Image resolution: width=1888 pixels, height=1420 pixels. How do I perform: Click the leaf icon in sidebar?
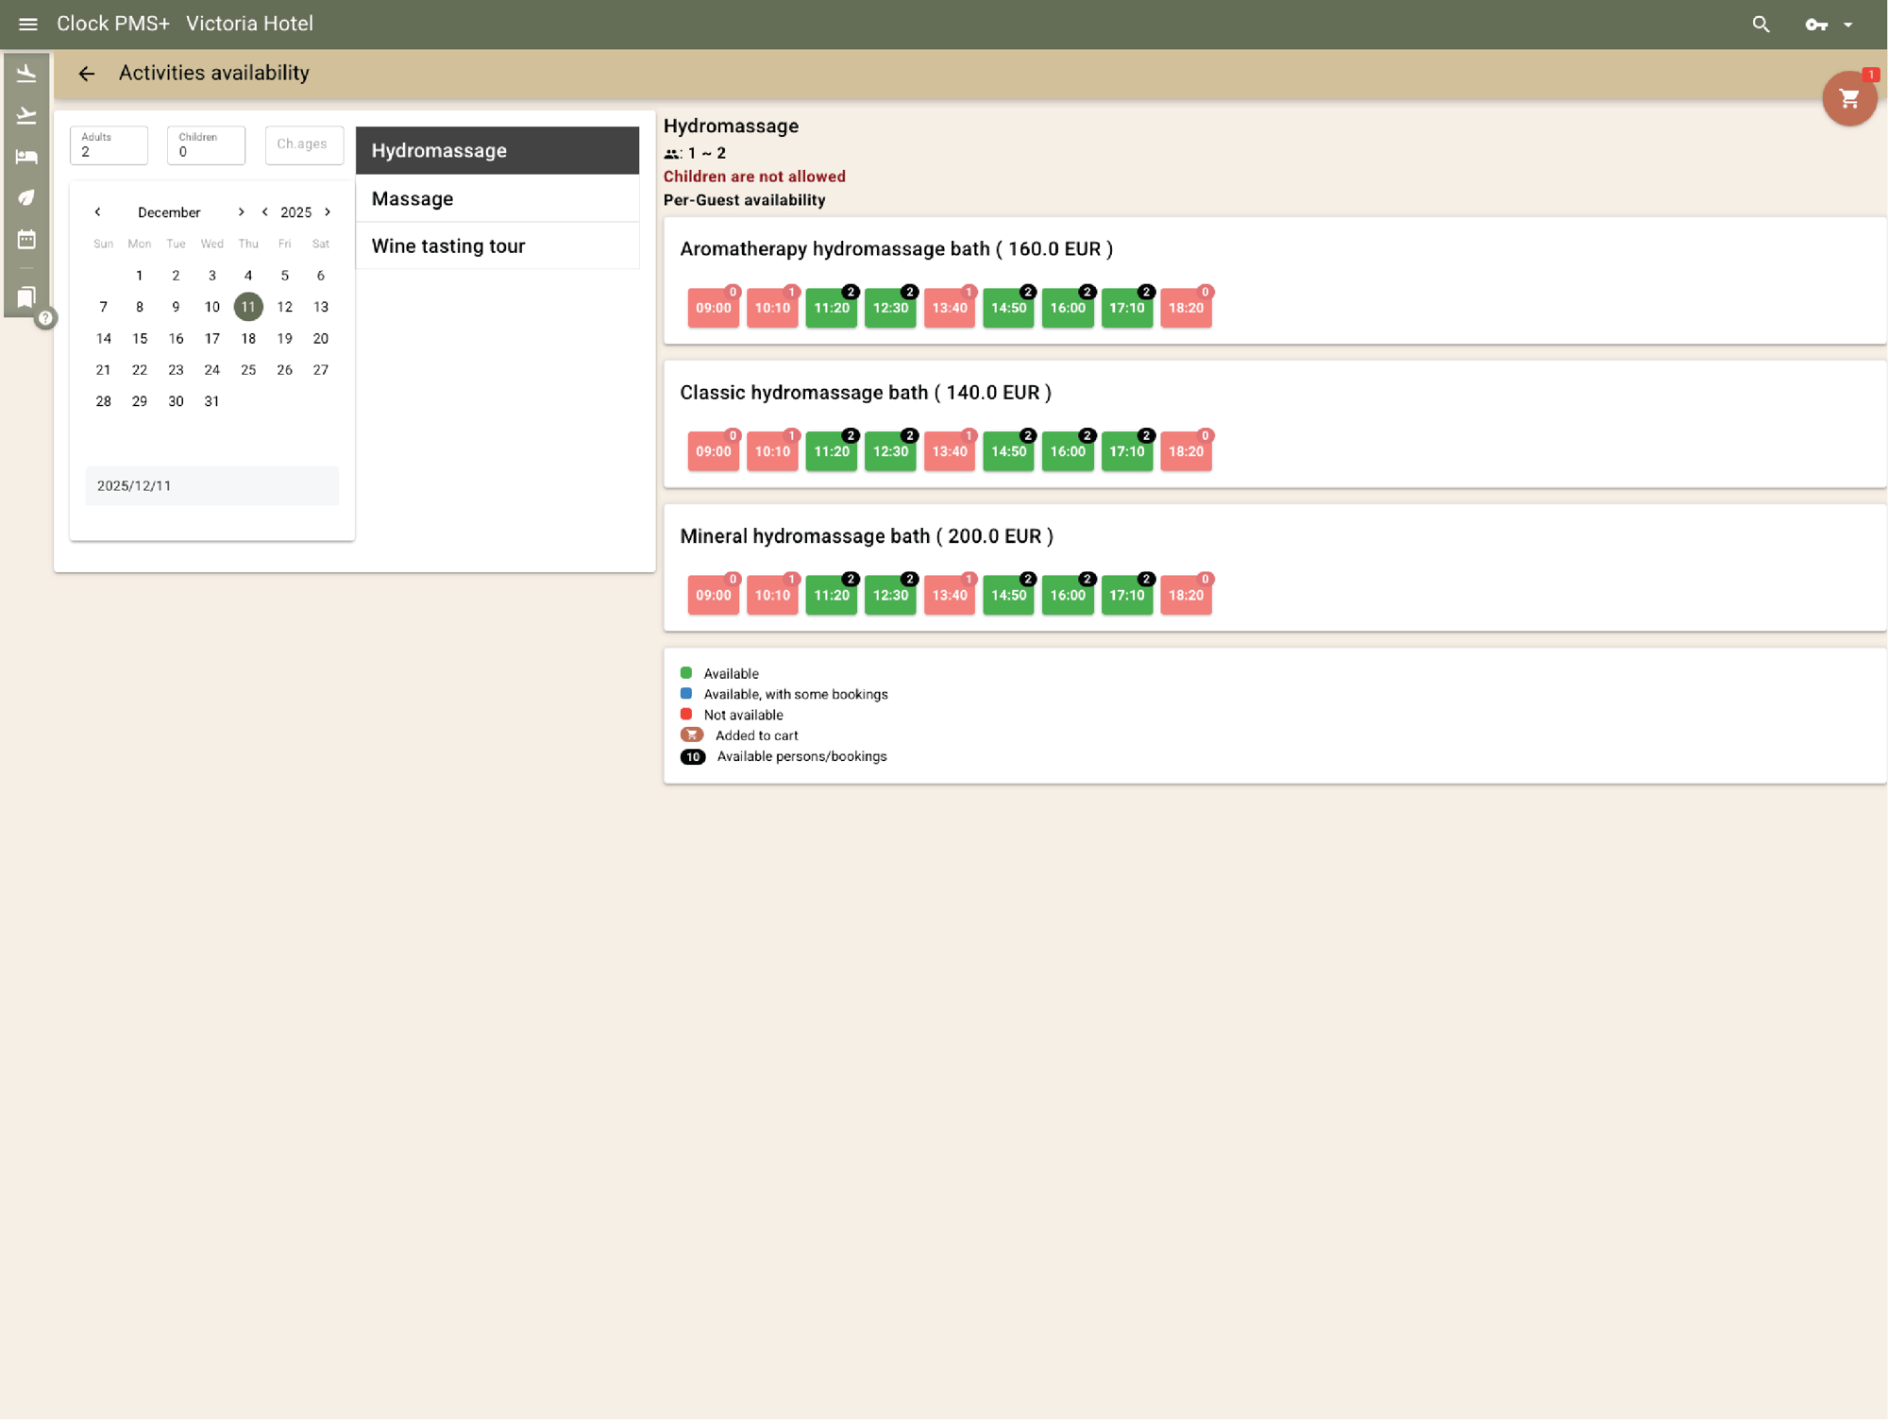click(26, 198)
